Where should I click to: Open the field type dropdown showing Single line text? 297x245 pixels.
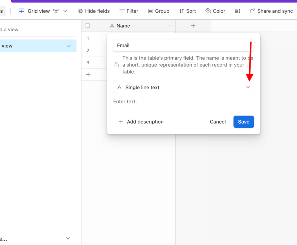pos(248,87)
